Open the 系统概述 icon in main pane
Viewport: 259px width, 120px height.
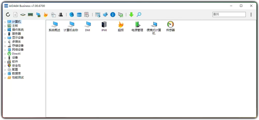tap(54, 27)
